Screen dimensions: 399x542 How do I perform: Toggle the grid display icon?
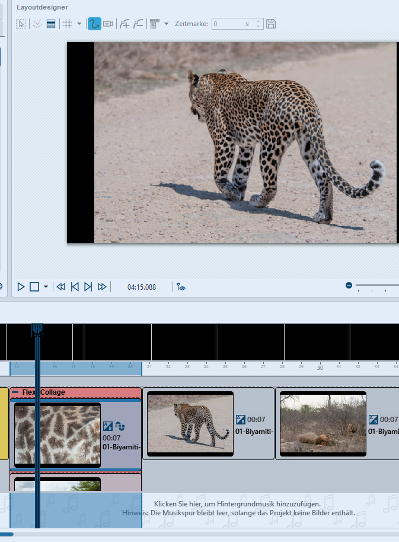68,24
